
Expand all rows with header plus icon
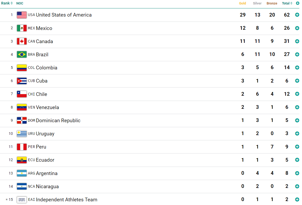click(x=298, y=3)
